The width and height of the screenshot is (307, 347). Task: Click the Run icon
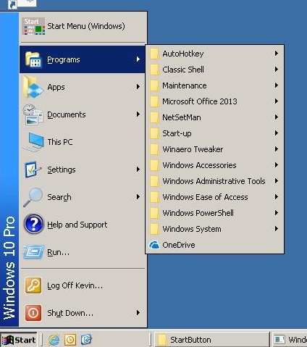(33, 252)
